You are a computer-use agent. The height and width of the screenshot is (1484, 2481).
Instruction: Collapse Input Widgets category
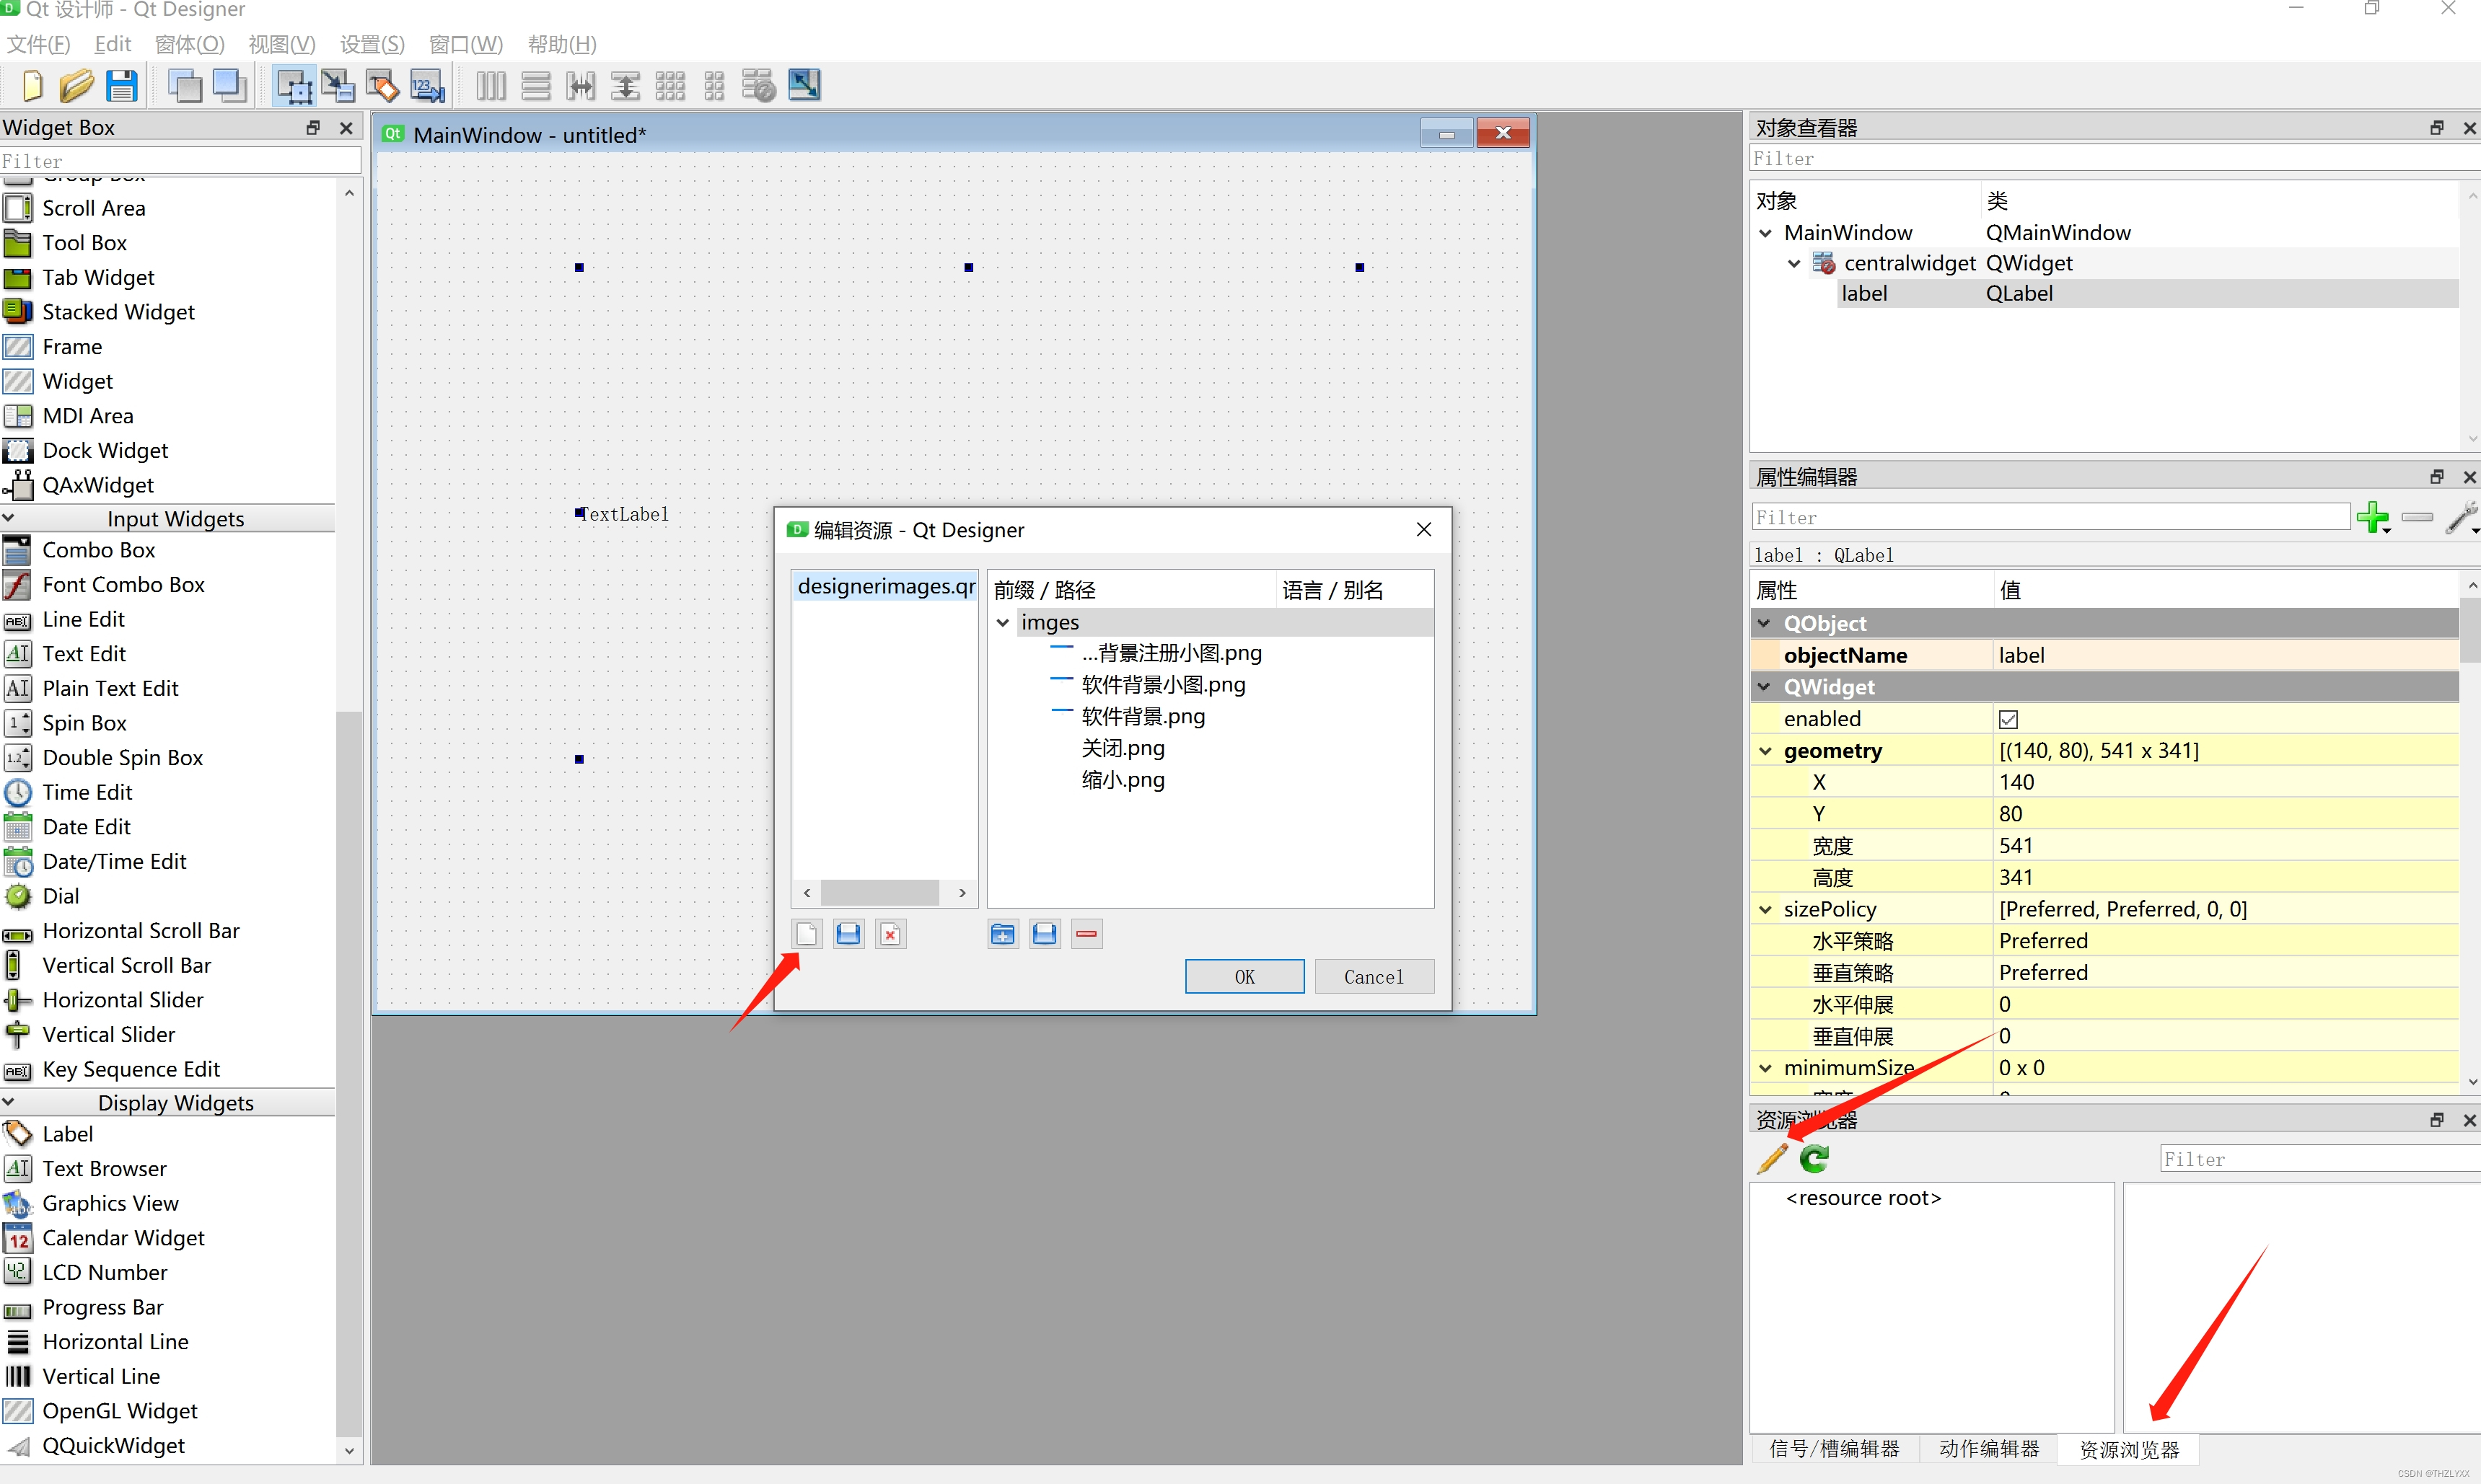168,518
